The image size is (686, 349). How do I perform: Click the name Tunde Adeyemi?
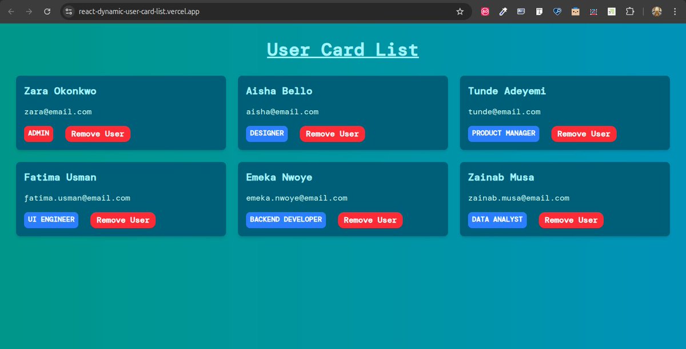point(507,91)
